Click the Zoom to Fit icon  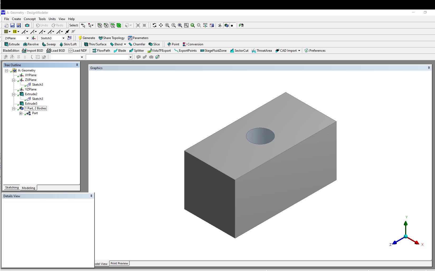coord(180,25)
